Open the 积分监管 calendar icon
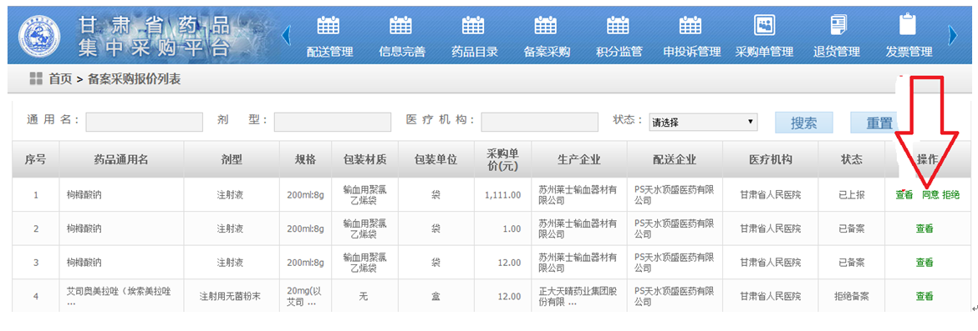The height and width of the screenshot is (331, 978). [618, 26]
